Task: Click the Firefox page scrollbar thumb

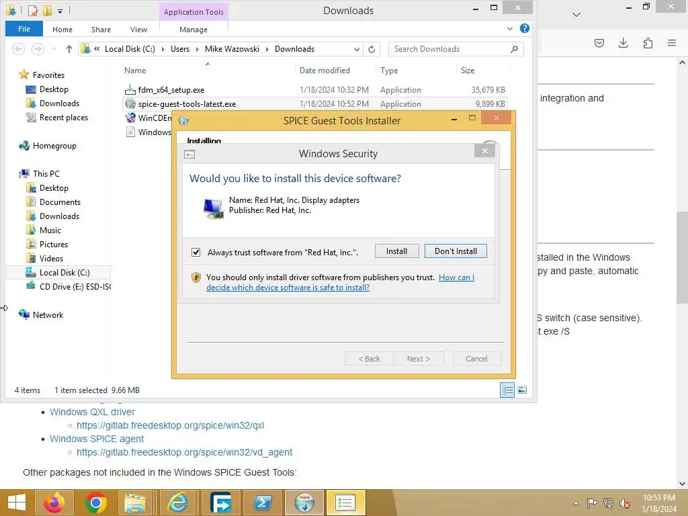Action: 682,257
